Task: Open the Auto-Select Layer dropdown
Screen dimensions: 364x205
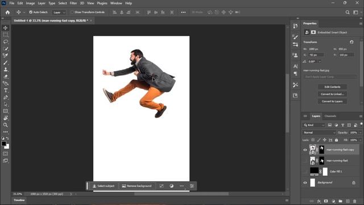Action: pos(59,13)
